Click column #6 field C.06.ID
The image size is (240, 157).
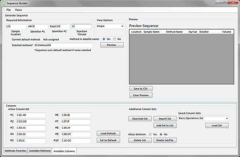[x=76, y=115]
